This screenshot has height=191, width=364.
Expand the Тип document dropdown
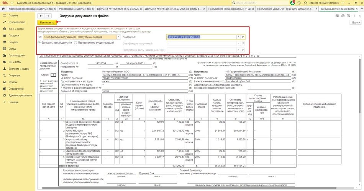(118, 37)
